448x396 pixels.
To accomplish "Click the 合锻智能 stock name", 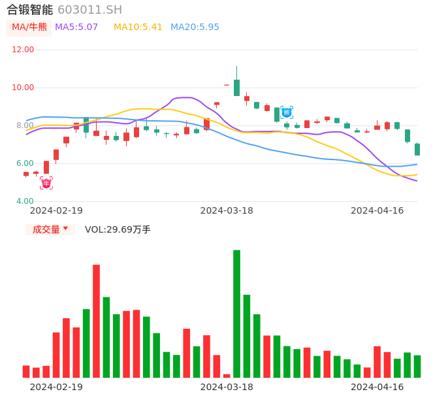I will (30, 10).
